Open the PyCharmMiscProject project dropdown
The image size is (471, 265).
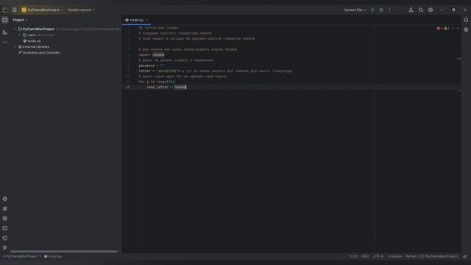tap(42, 10)
